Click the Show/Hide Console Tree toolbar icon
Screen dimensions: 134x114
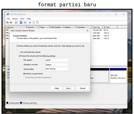[16, 23]
